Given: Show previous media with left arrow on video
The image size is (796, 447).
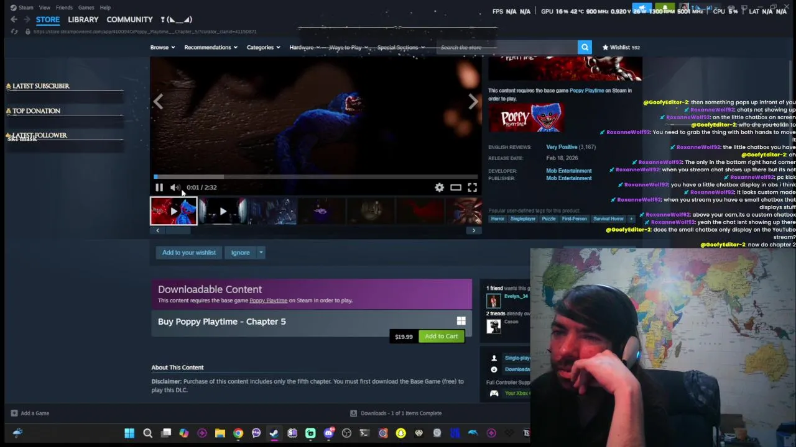Looking at the screenshot, I should 159,102.
